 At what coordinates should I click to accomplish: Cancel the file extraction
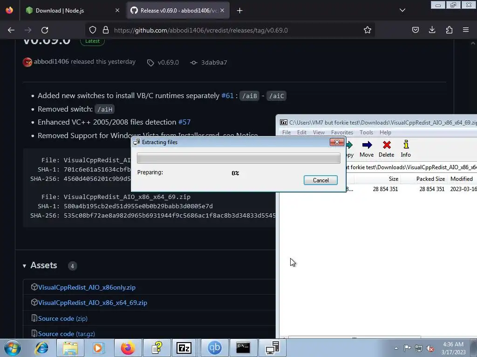point(320,180)
